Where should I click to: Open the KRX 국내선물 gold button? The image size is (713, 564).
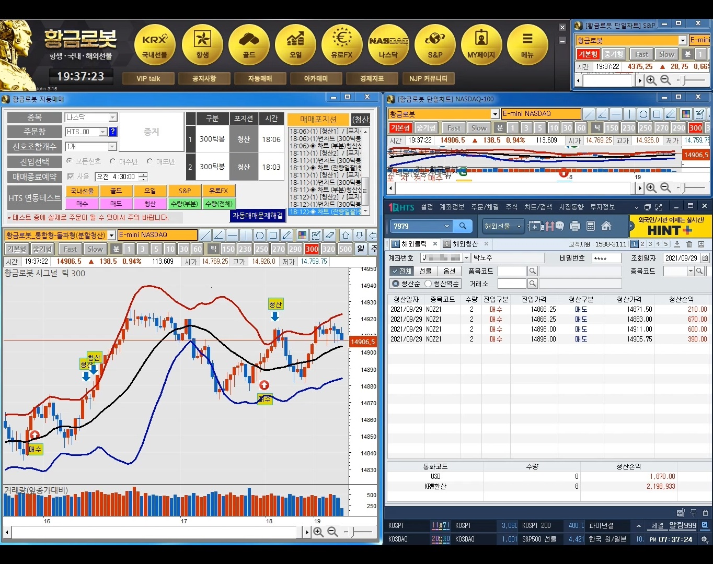[x=155, y=45]
